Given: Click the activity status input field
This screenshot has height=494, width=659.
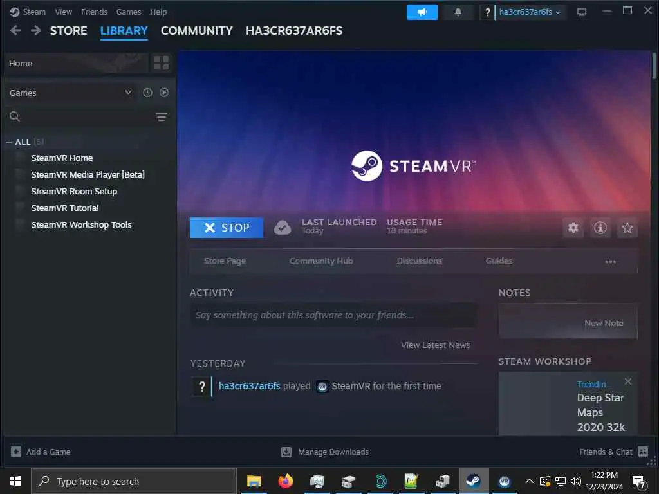Looking at the screenshot, I should [x=333, y=315].
